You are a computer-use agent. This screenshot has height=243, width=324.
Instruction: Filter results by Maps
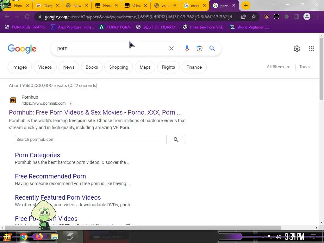coord(145,67)
